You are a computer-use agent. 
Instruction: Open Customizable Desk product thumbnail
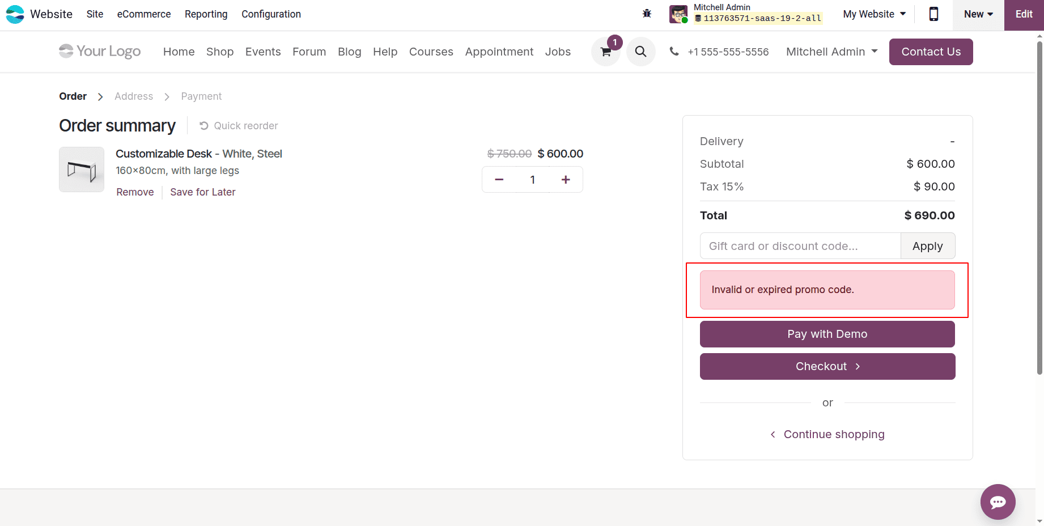(82, 169)
